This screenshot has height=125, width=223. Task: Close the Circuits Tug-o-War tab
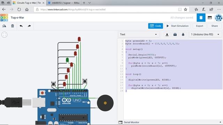43,3
